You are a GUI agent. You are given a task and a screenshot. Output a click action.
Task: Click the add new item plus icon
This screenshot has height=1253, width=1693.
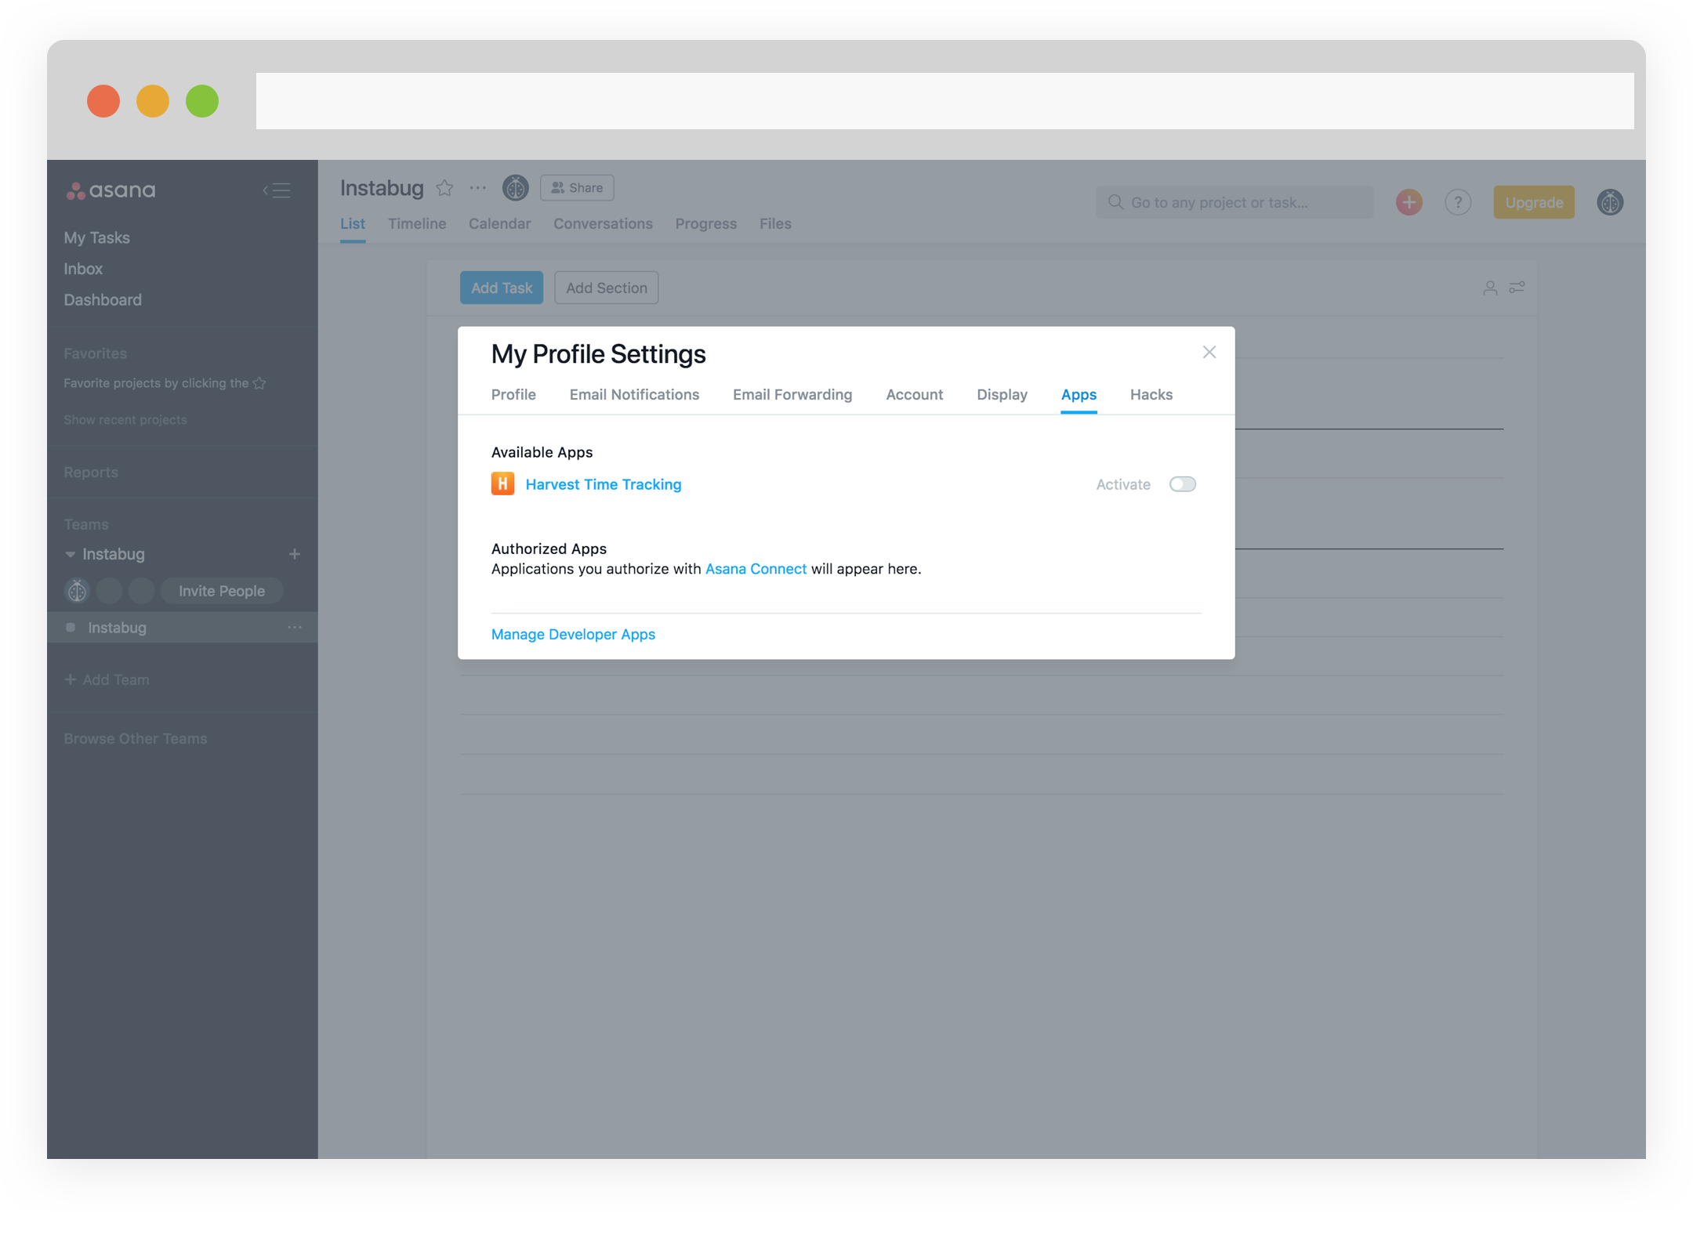pos(1408,201)
